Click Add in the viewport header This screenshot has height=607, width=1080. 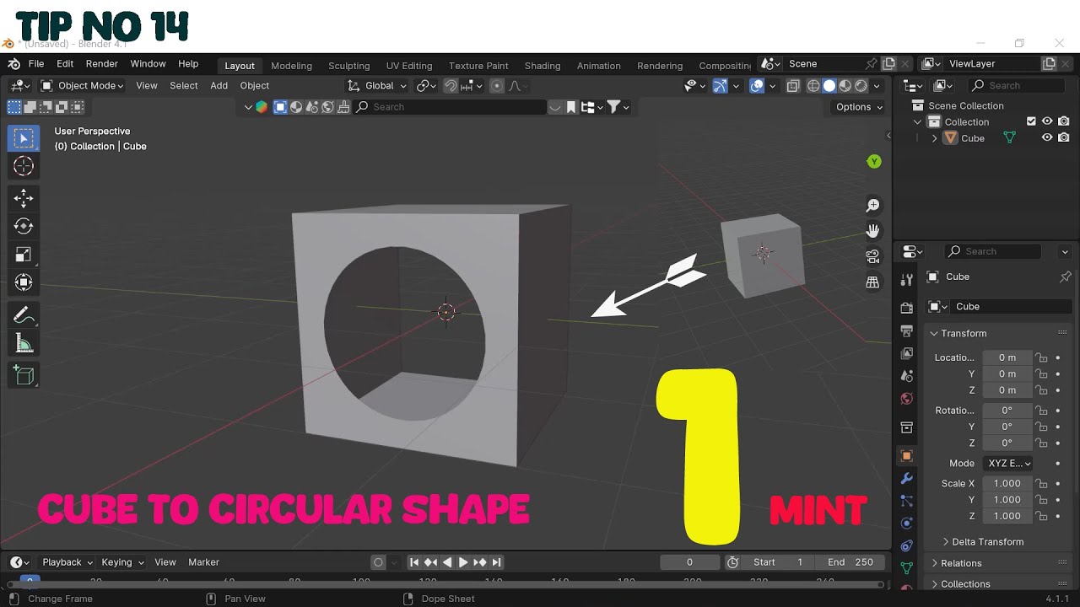coord(219,85)
